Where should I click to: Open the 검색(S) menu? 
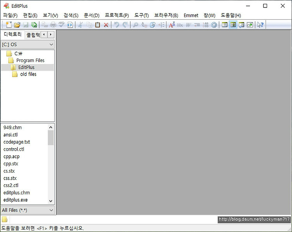pyautogui.click(x=71, y=16)
